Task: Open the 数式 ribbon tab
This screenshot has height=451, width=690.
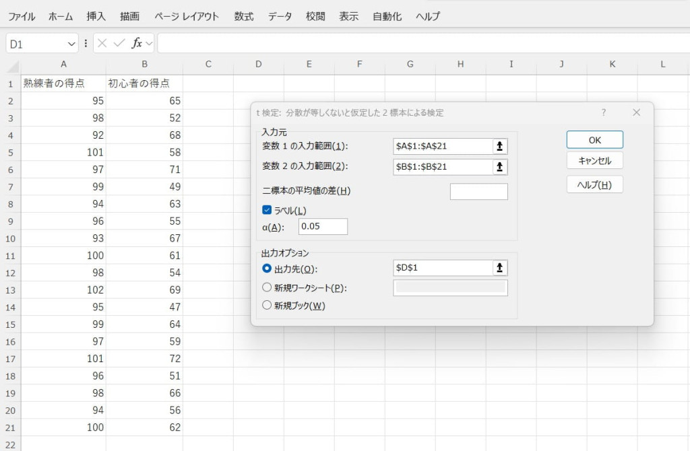Action: [244, 16]
